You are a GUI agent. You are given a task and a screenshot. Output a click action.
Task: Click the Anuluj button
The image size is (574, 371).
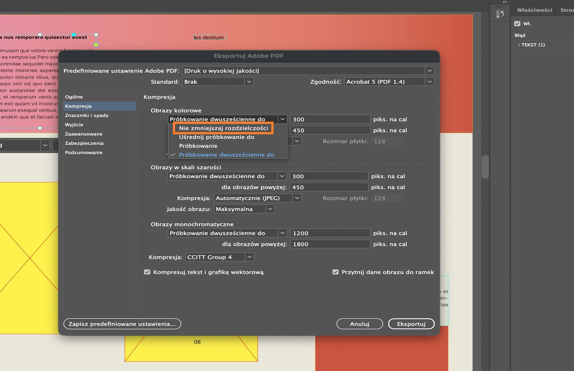[359, 324]
